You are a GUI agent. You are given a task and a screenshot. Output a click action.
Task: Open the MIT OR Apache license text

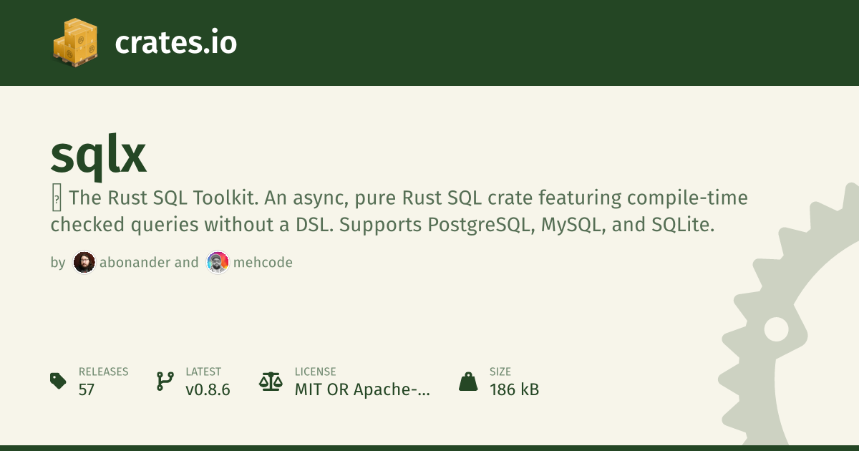coord(363,389)
